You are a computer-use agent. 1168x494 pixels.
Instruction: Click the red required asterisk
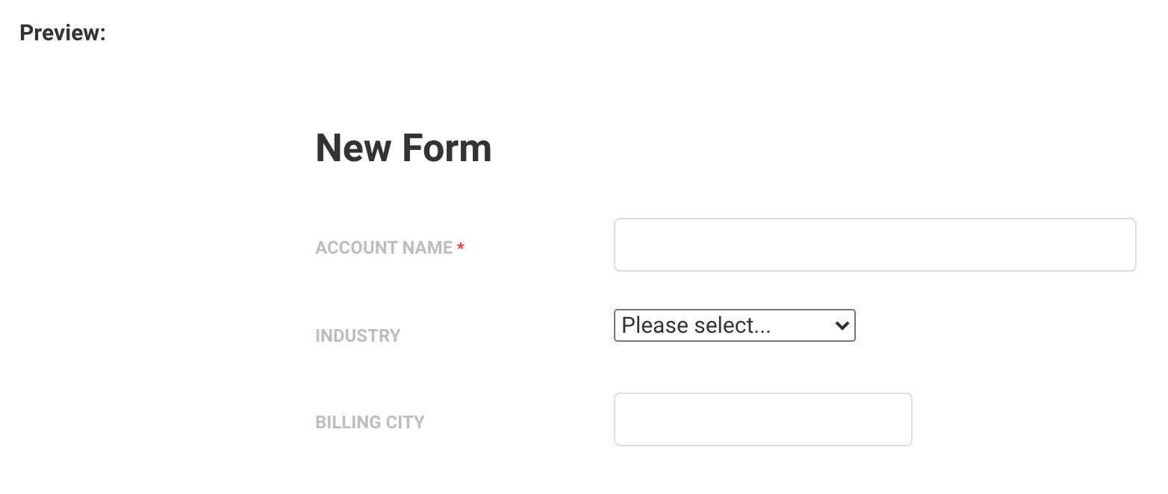(461, 247)
